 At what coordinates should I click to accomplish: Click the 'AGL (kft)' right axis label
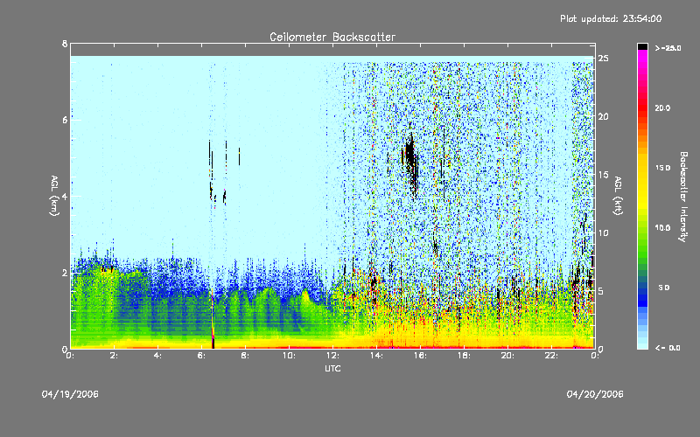(x=618, y=195)
